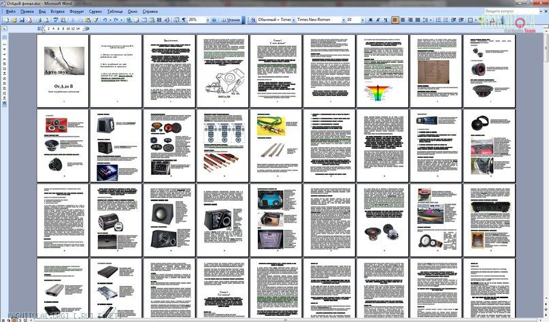Viewport: 549px width, 322px height.
Task: Open the font size 10 dropdown
Action: pos(363,20)
